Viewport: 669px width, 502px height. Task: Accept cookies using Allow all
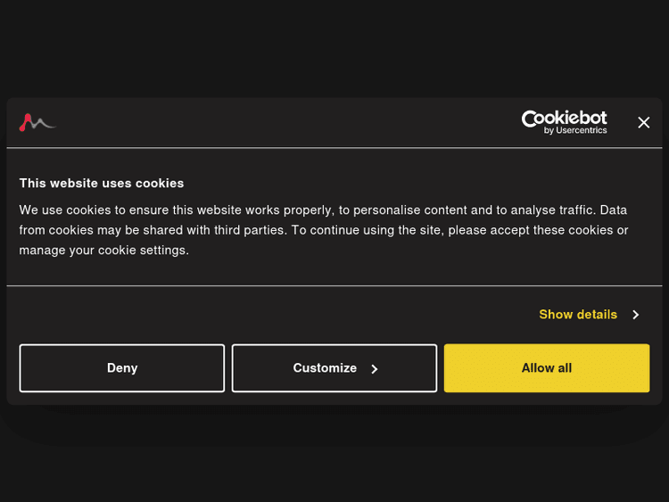pyautogui.click(x=547, y=368)
